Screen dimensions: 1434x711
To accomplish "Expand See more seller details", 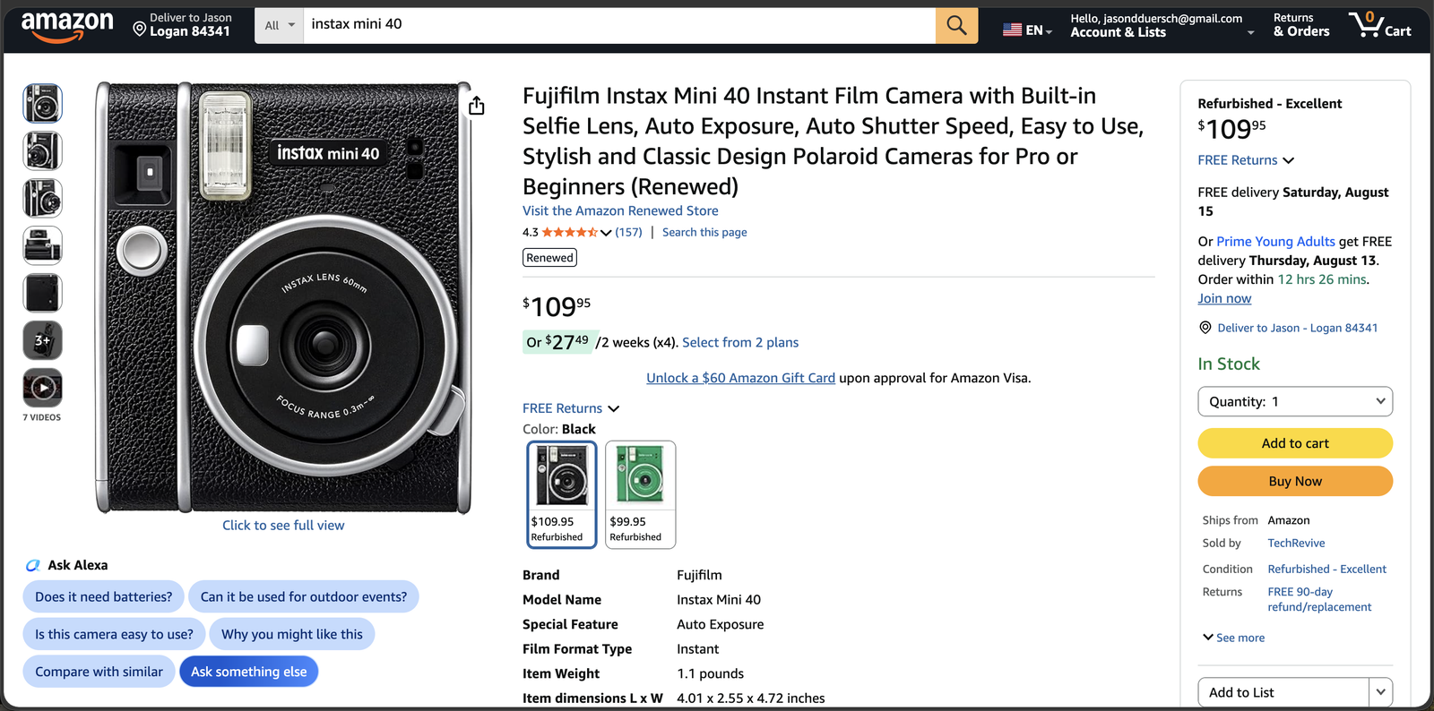I will pos(1234,638).
